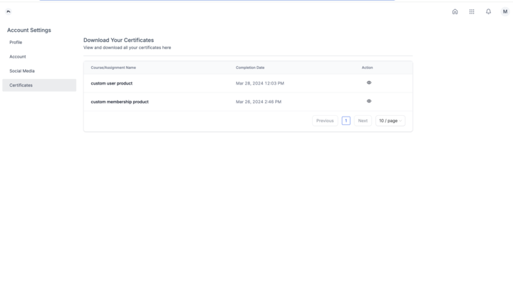Open the M user avatar menu
The width and height of the screenshot is (513, 298).
point(505,11)
